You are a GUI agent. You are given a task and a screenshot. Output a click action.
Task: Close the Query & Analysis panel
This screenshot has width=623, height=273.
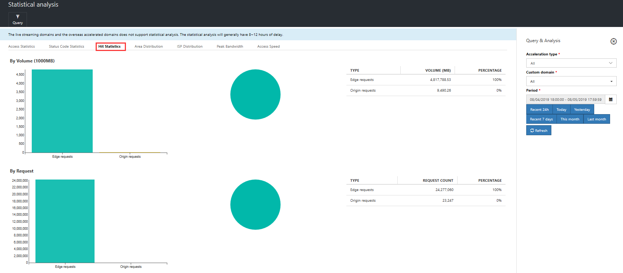[613, 41]
